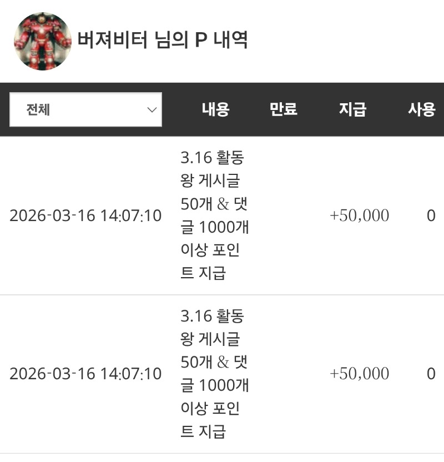Click the first row's 사용 value 0
This screenshot has height=462, width=444.
tap(431, 215)
